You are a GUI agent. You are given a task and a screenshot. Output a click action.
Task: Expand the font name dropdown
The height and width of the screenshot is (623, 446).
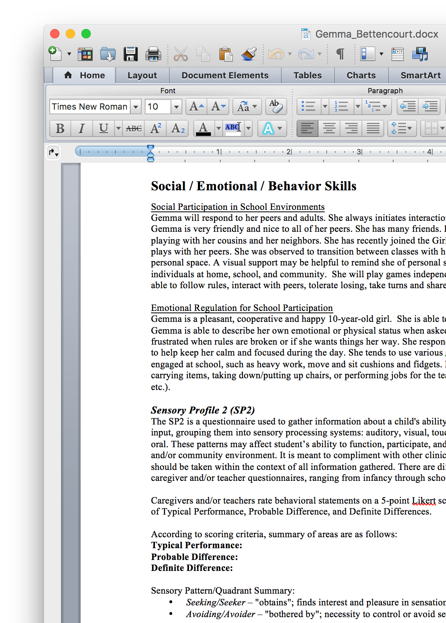(136, 107)
